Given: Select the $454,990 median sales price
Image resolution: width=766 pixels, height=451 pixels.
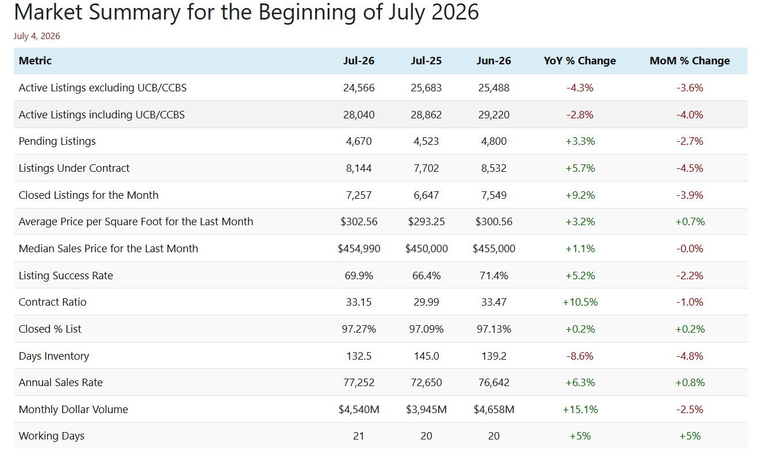Looking at the screenshot, I should tap(359, 249).
